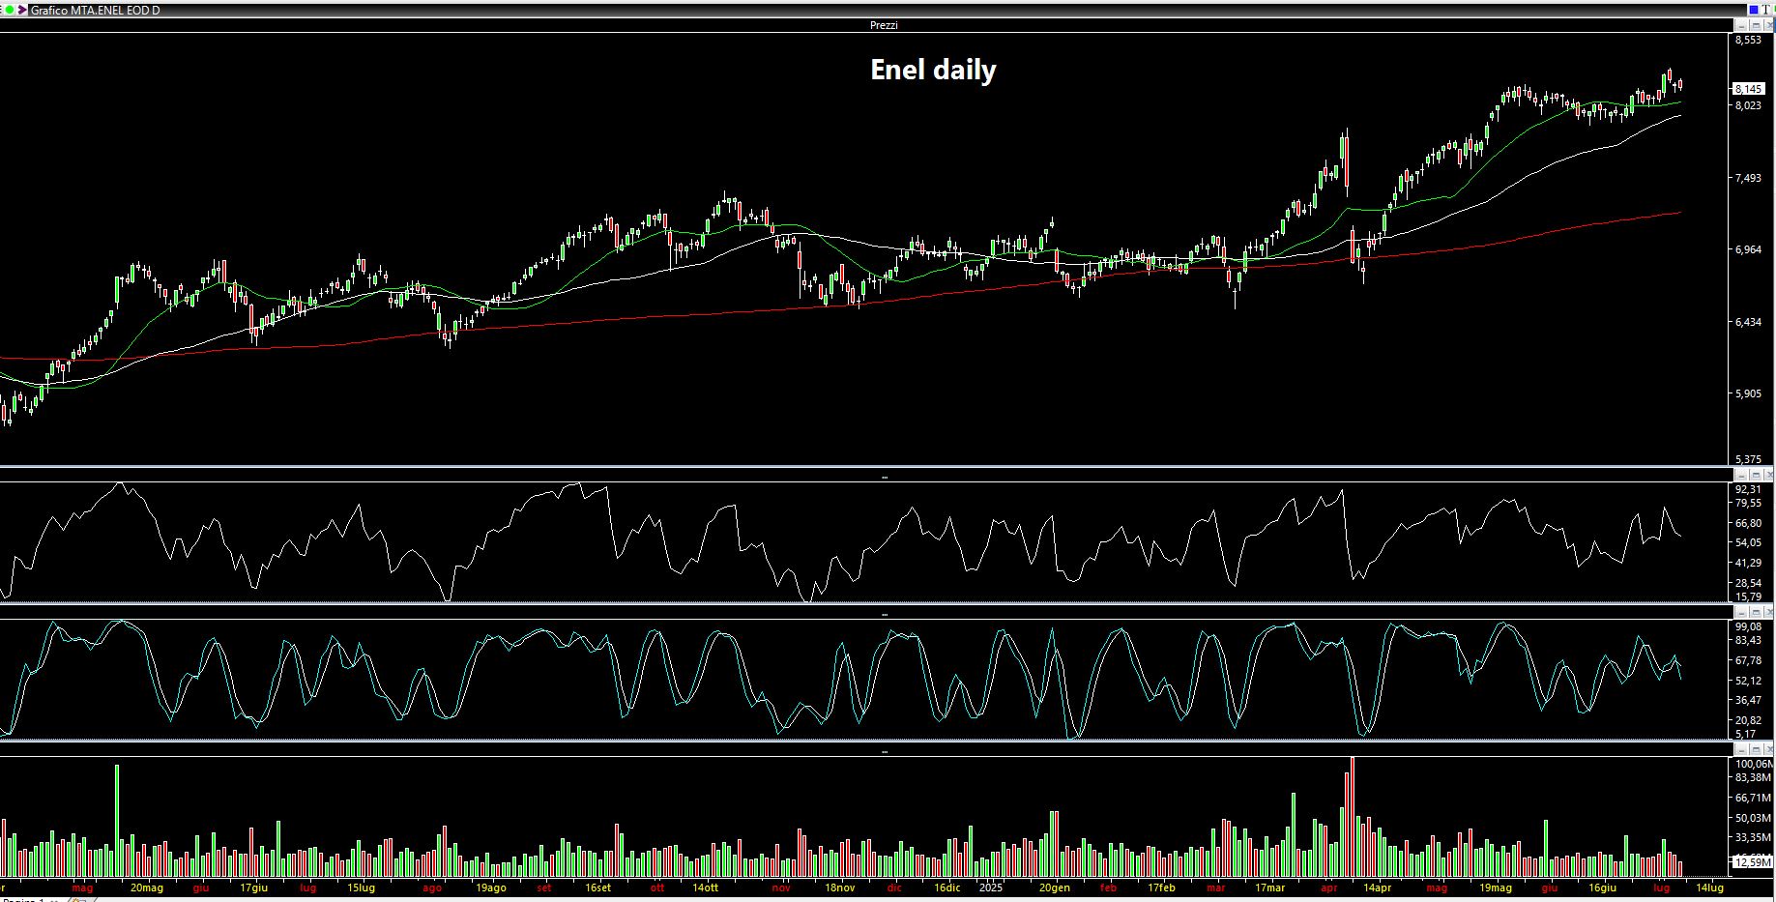1776x902 pixels.
Task: Click the 14apr date label on time axis
Action: point(1377,887)
